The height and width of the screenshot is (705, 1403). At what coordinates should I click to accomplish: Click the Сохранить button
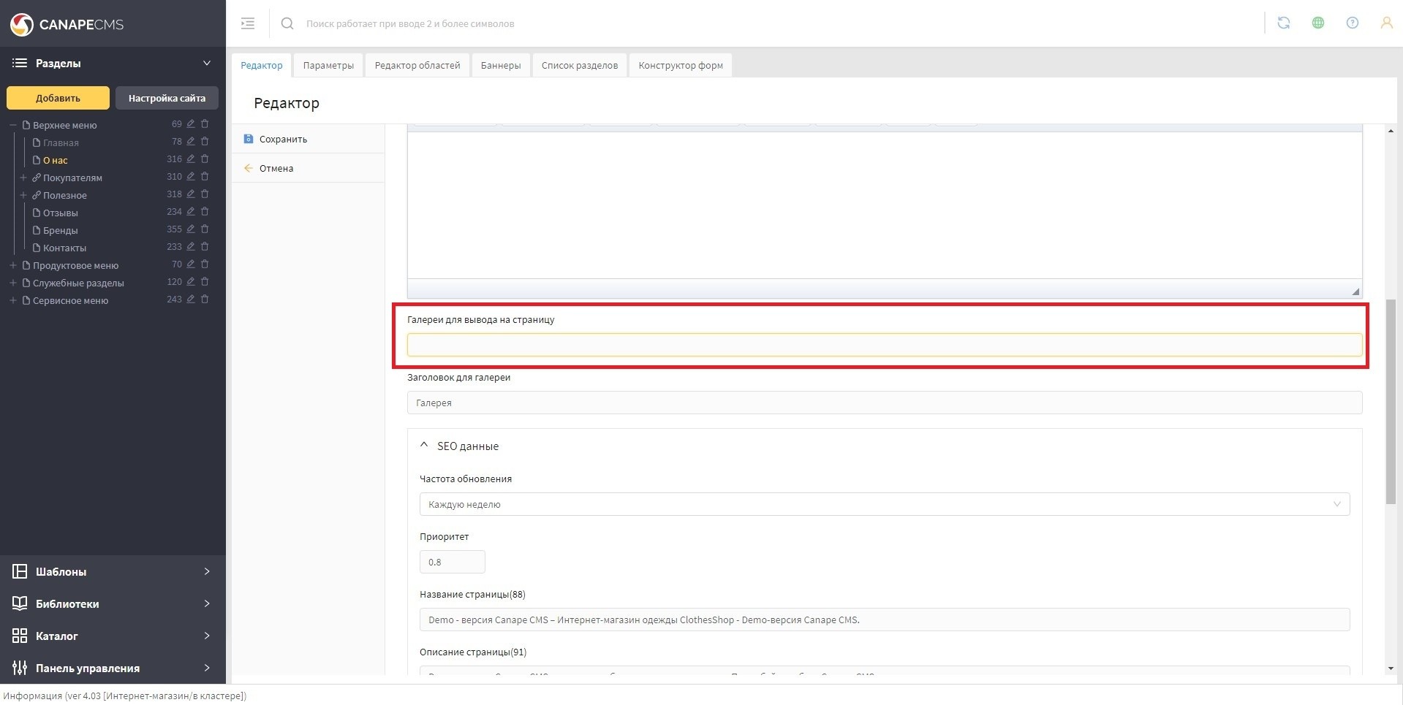click(x=282, y=139)
